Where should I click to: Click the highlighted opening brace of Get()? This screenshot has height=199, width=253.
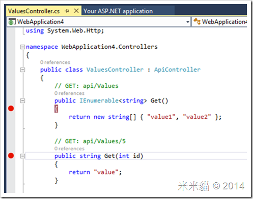[x=56, y=109]
